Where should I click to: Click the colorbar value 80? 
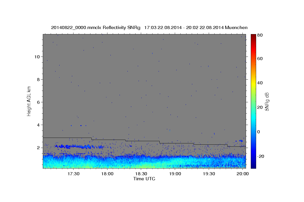pyautogui.click(x=260, y=35)
